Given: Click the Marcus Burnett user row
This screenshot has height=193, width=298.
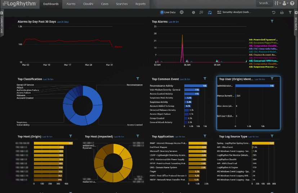Looking at the screenshot, I should point(229,96).
